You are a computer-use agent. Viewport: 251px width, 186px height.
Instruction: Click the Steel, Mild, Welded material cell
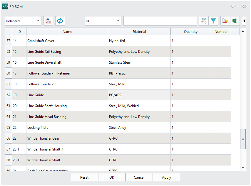tap(139, 106)
